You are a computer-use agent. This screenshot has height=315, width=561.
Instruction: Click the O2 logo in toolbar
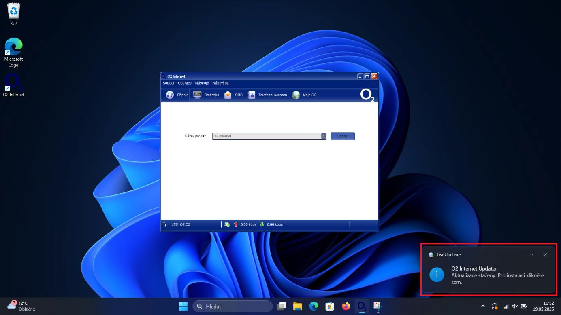click(367, 95)
